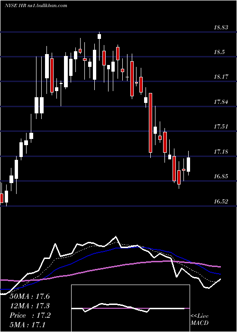Click inside the MACD inset chart box

(130, 308)
